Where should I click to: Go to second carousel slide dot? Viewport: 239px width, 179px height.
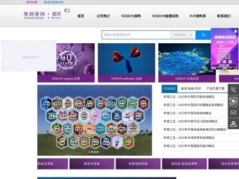click(92, 152)
